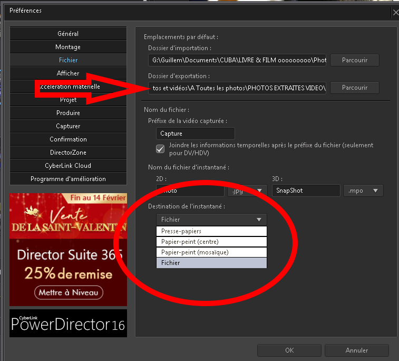Choose Papier-peint (mosaïque) option
The image size is (399, 361).
tap(211, 252)
